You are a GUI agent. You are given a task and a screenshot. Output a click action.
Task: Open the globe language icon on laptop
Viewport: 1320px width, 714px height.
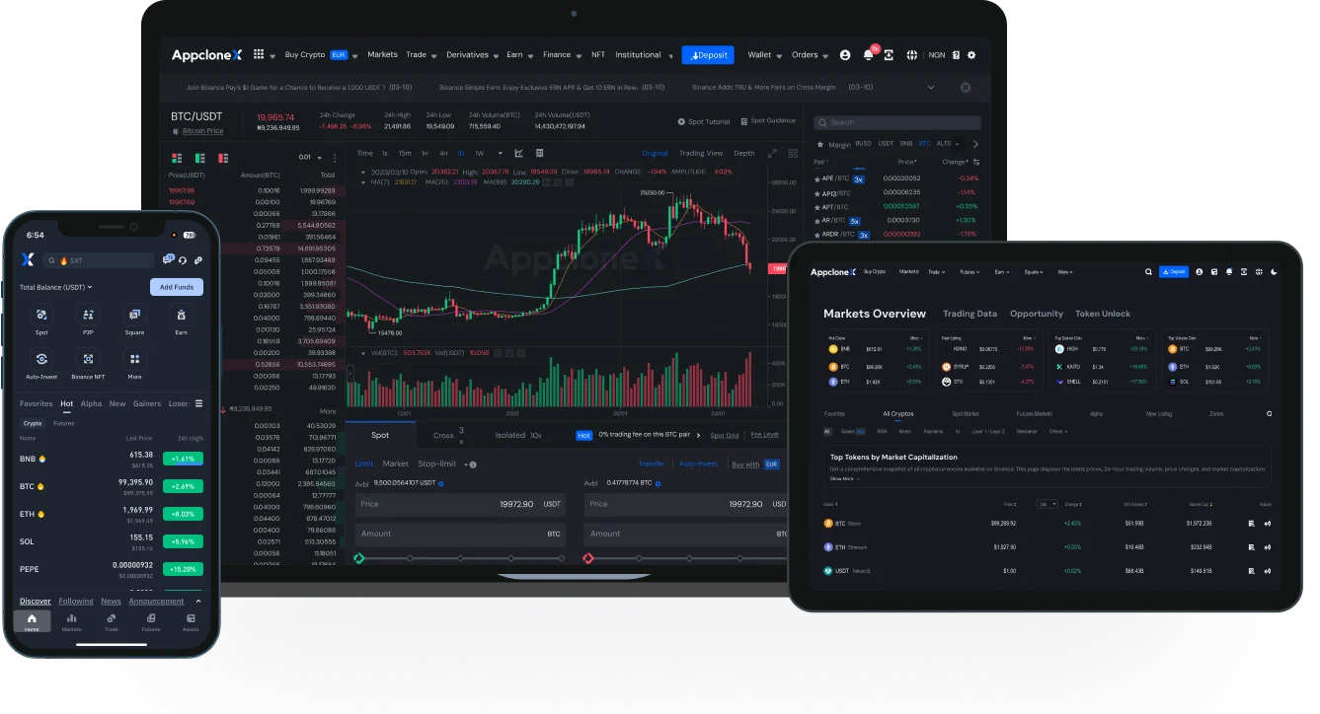click(x=912, y=55)
